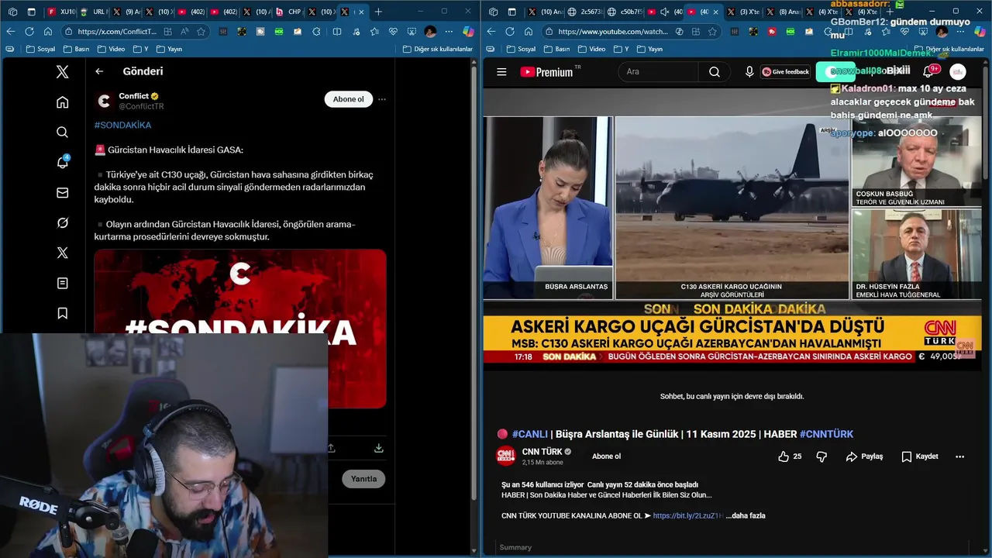Open YouTube guide hamburger menu

(501, 72)
